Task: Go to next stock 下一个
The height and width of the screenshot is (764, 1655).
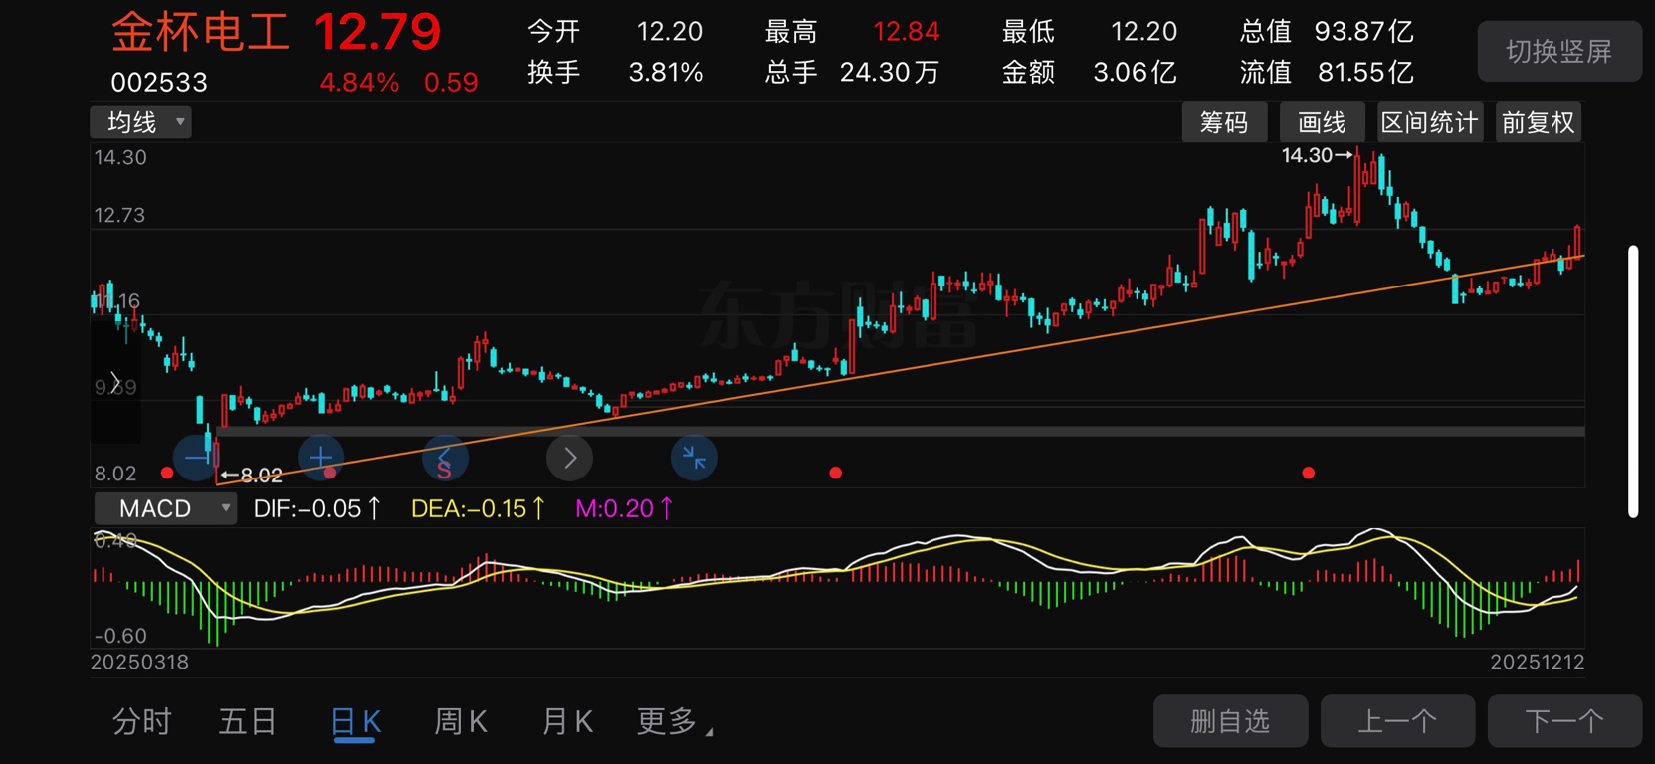Action: (x=1564, y=721)
